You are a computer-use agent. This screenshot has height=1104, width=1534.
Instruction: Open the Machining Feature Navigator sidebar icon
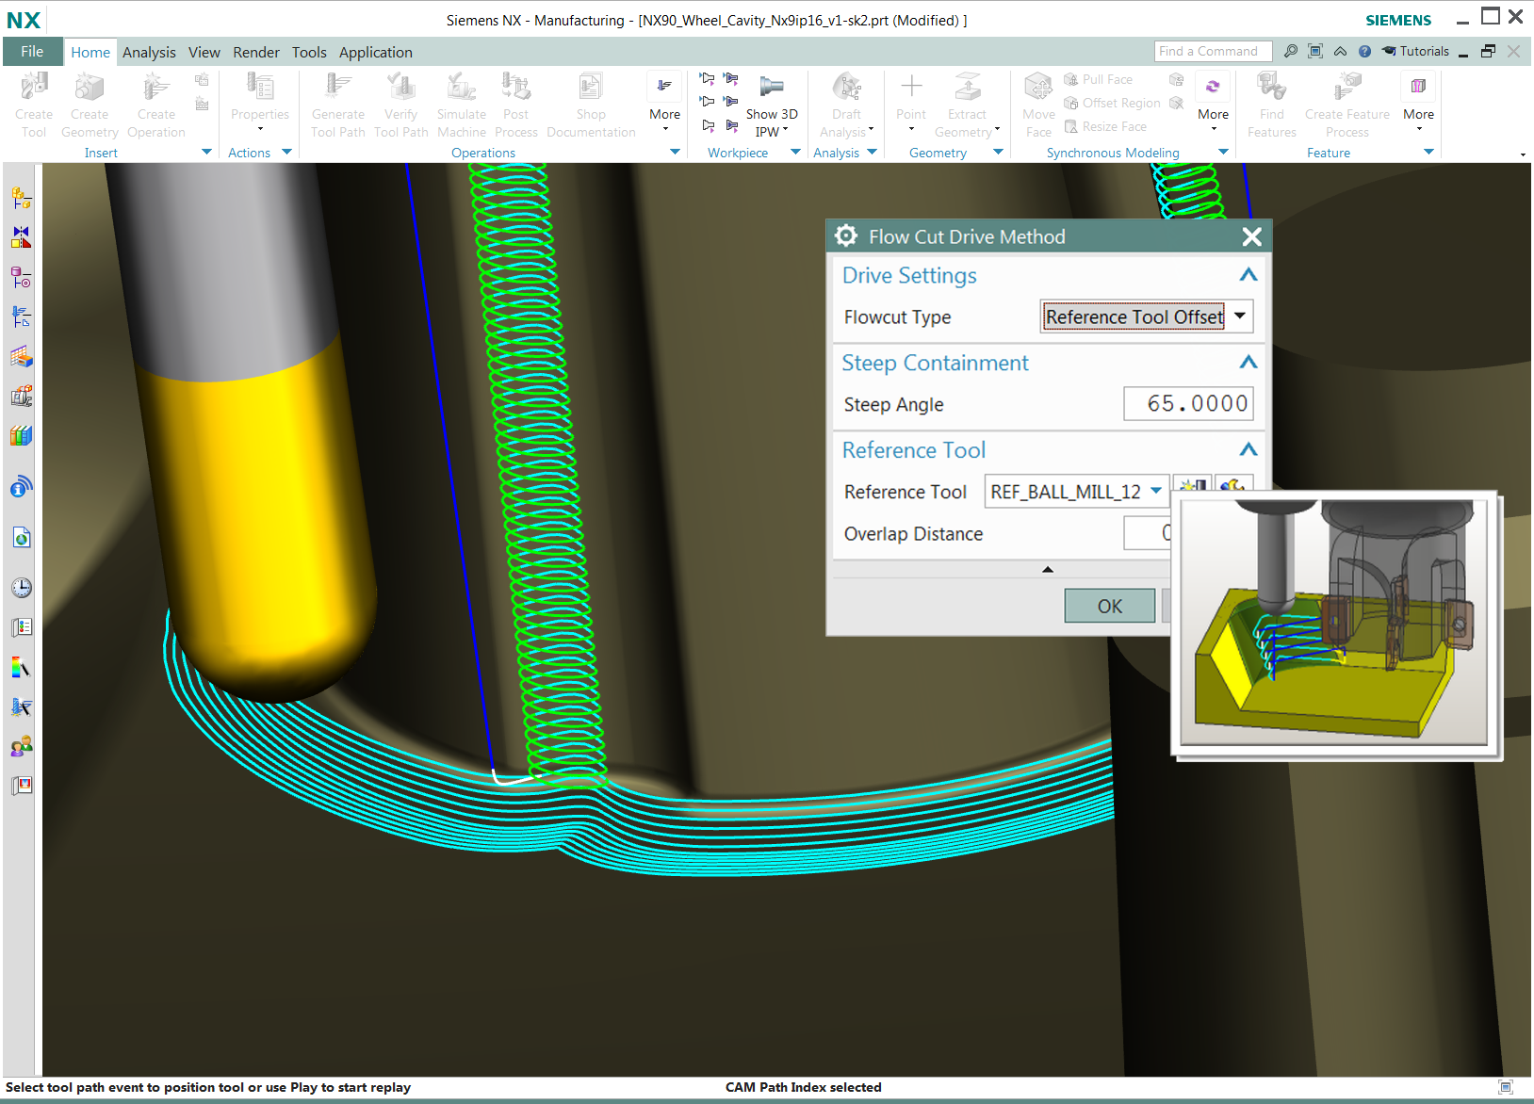coord(21,356)
